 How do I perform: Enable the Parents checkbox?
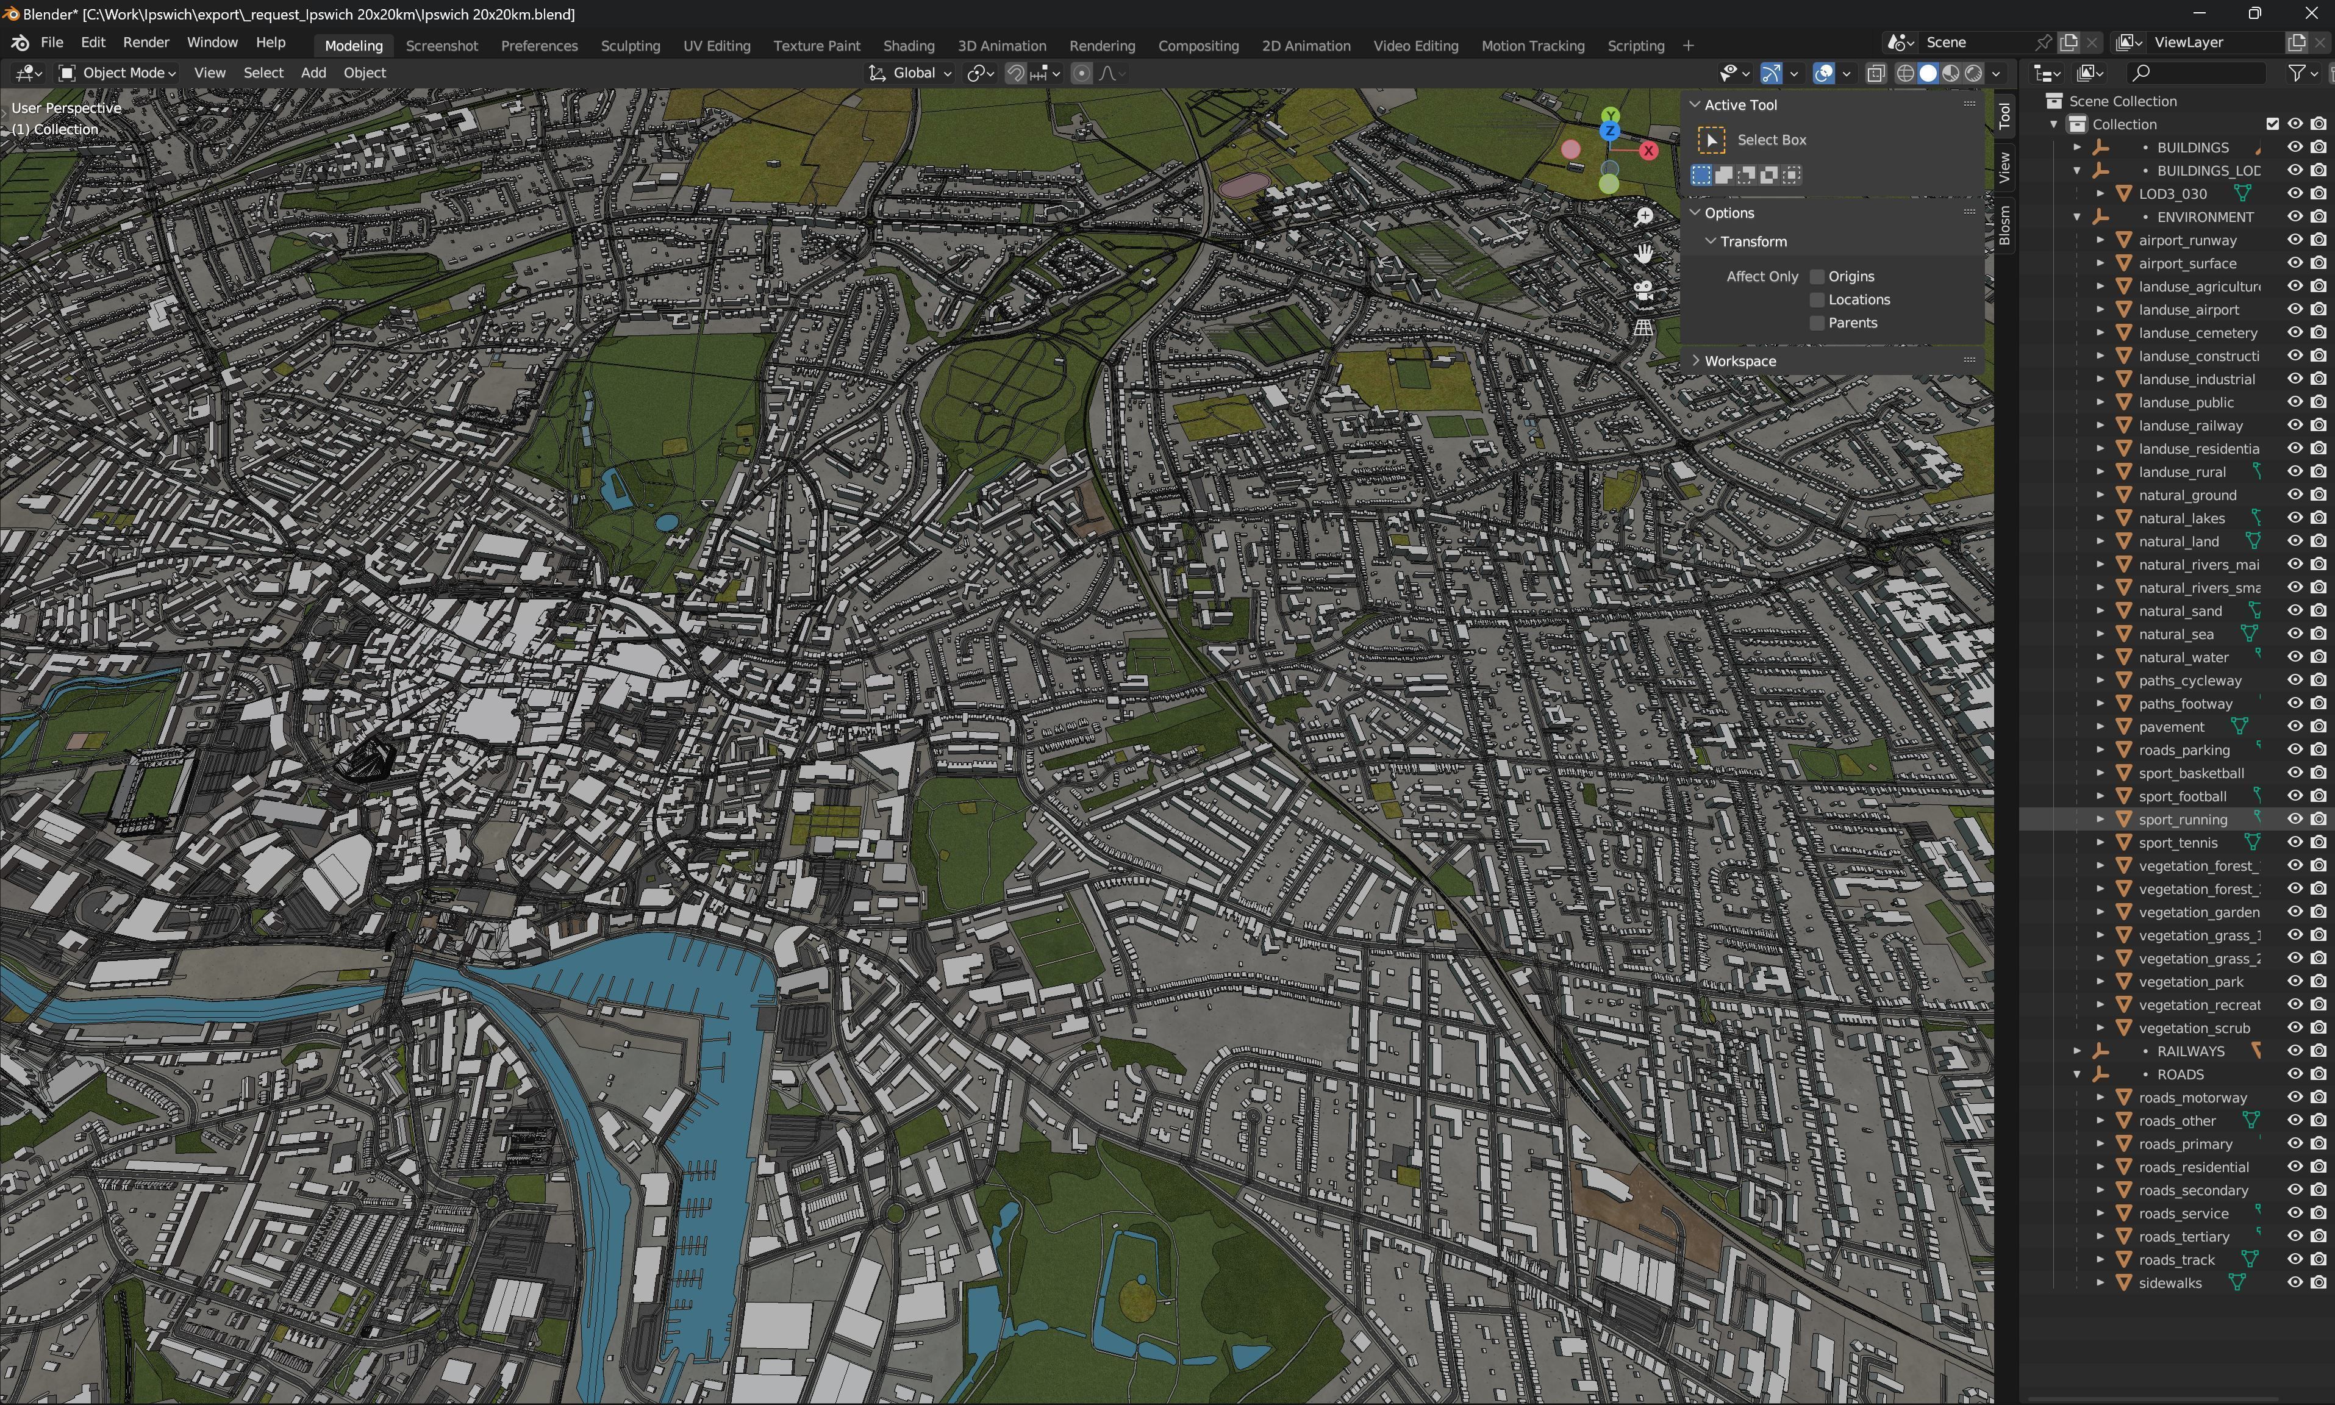[1816, 323]
